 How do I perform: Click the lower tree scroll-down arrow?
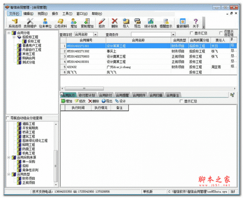(x=56, y=185)
